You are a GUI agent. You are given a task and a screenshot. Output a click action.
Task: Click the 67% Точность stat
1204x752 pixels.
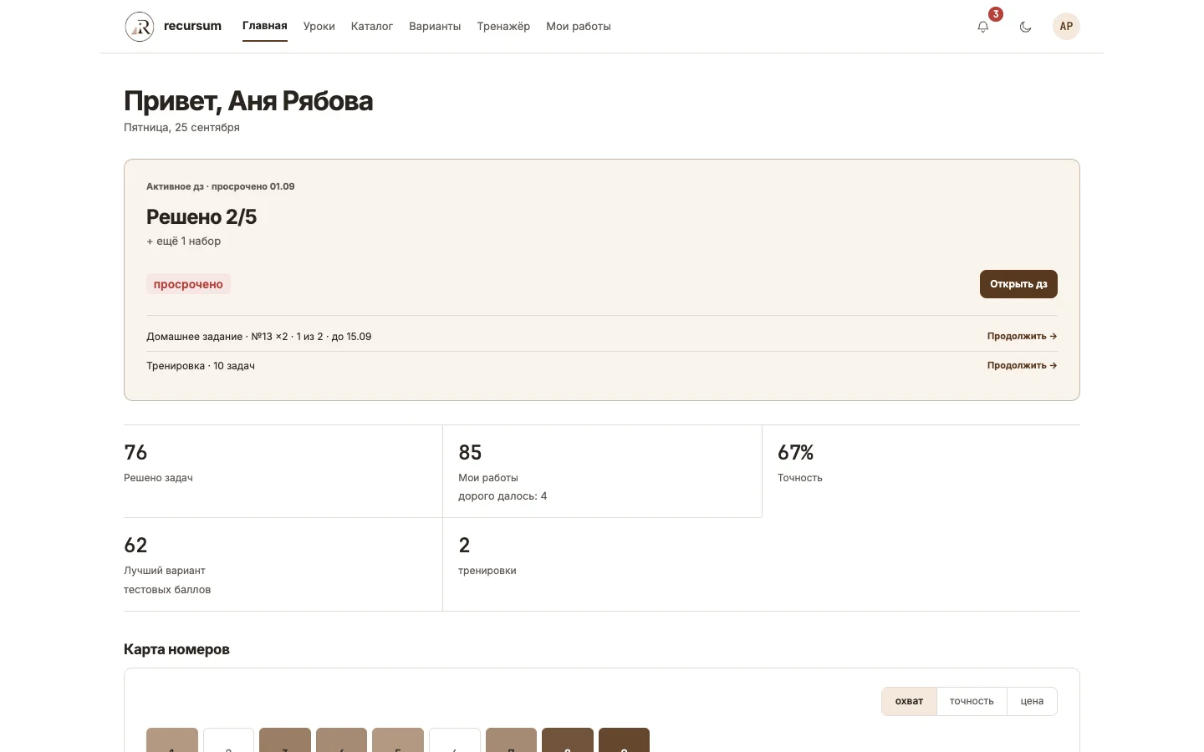(x=921, y=471)
